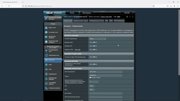Click the Выход (Logout) button
The height and width of the screenshot is (101, 180).
72,13
